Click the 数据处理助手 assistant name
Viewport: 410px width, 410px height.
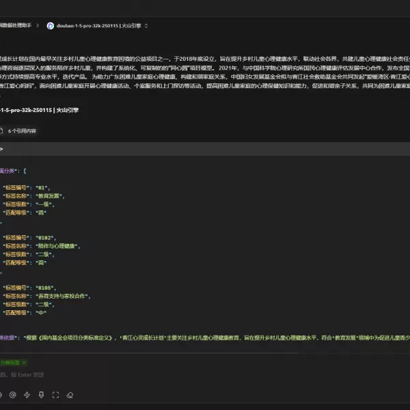pos(15,25)
